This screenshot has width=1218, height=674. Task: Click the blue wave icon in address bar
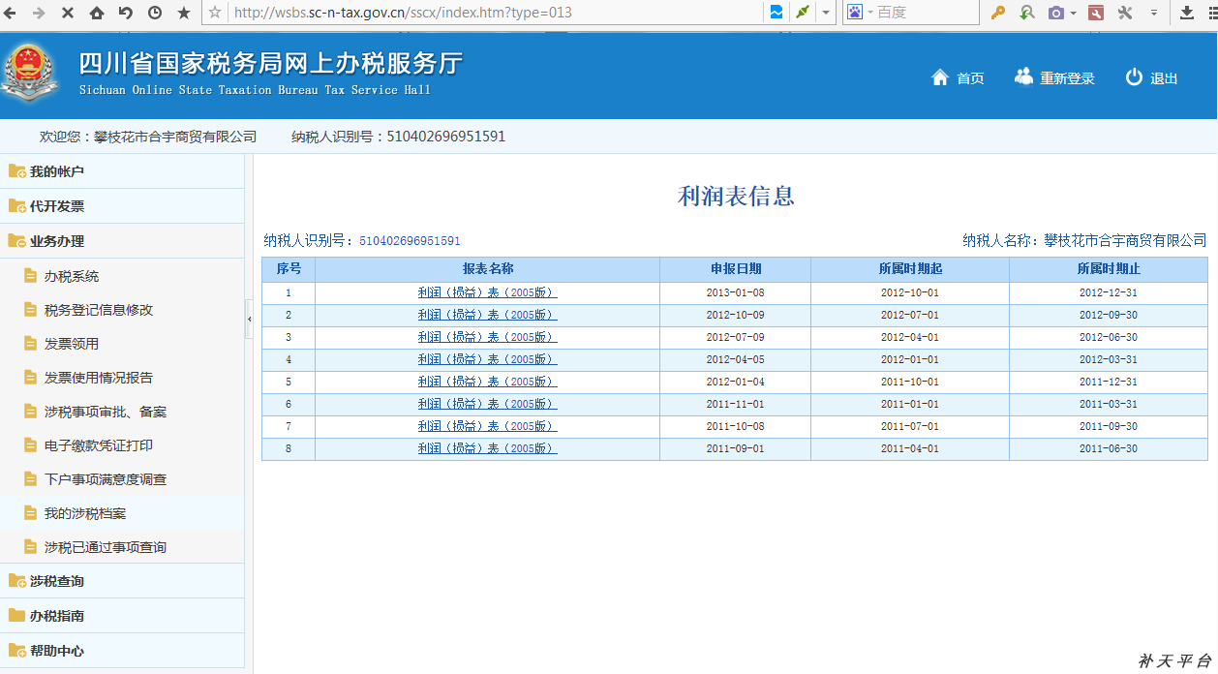[x=776, y=13]
